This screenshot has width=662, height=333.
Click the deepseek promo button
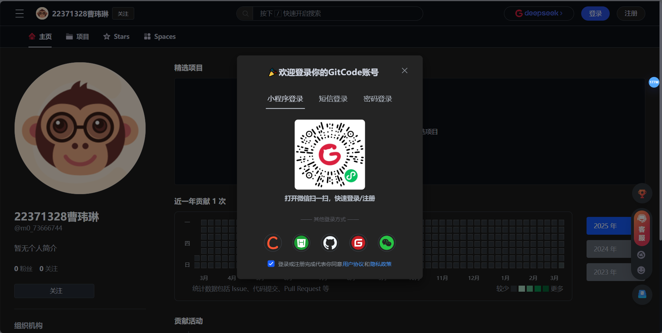539,14
